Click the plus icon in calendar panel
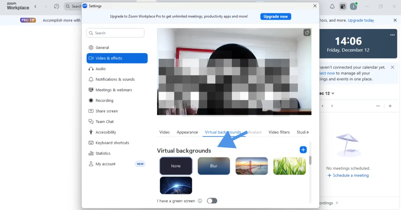The width and height of the screenshot is (401, 210). click(x=390, y=106)
